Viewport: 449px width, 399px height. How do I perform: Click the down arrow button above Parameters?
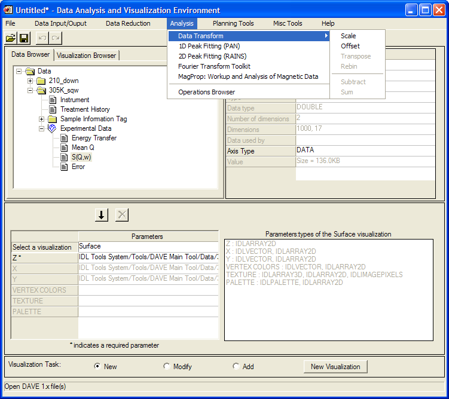pyautogui.click(x=102, y=215)
